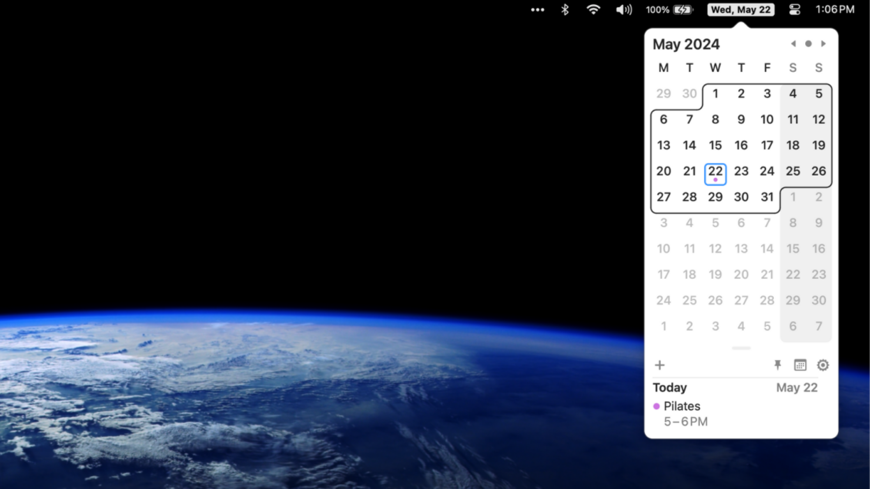Open the Pilates event
The height and width of the screenshot is (489, 870).
(x=682, y=406)
